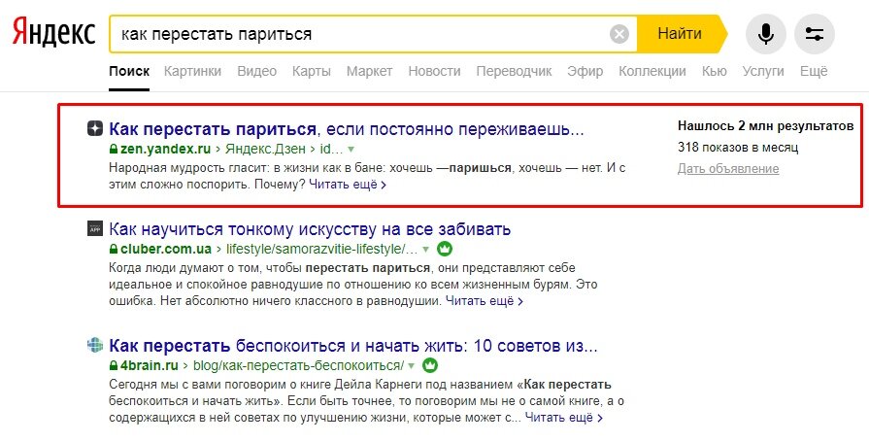Start voice search with the microphone icon

tap(765, 34)
